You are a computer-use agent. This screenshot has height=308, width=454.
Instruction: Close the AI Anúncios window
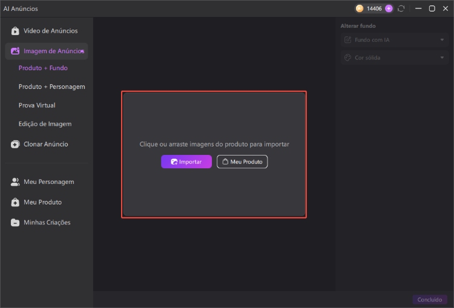446,8
